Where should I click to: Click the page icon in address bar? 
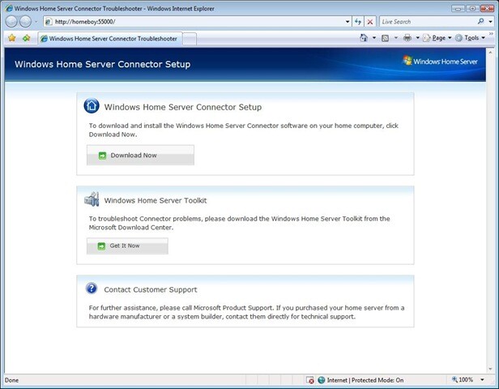[49, 22]
